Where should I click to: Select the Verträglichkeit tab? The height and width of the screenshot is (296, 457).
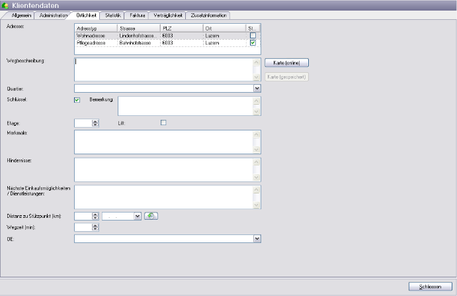point(168,15)
